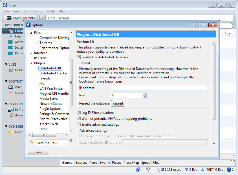
Task: Enable advanced settings checkbox
Action: coord(79,125)
